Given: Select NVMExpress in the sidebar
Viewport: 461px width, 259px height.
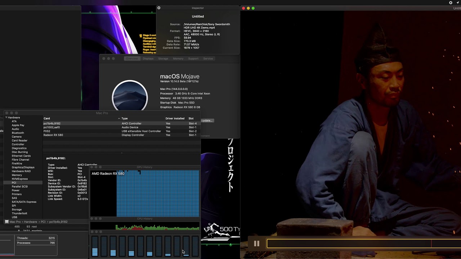Looking at the screenshot, I should 20,179.
